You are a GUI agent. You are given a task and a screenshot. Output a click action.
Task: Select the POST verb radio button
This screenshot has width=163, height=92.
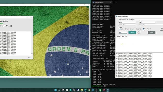(x=125, y=29)
